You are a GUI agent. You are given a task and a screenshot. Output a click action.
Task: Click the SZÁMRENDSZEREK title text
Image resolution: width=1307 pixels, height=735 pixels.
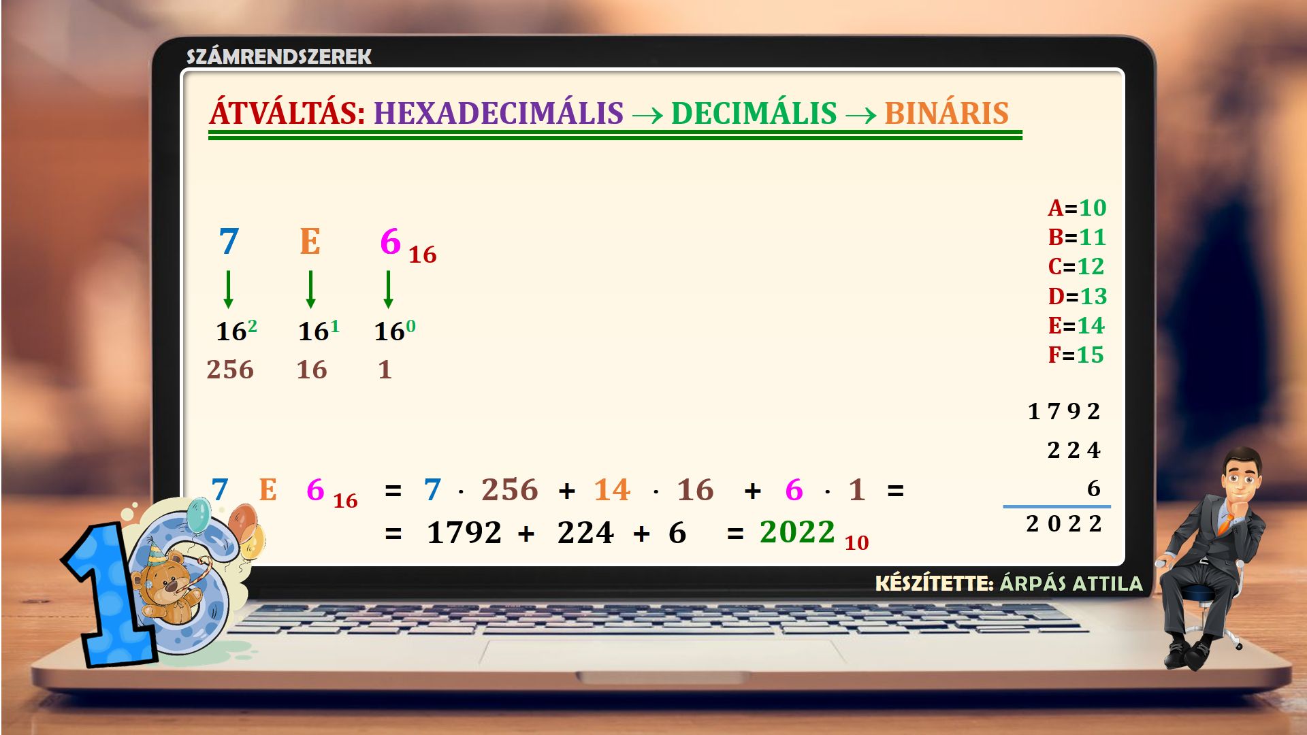279,56
